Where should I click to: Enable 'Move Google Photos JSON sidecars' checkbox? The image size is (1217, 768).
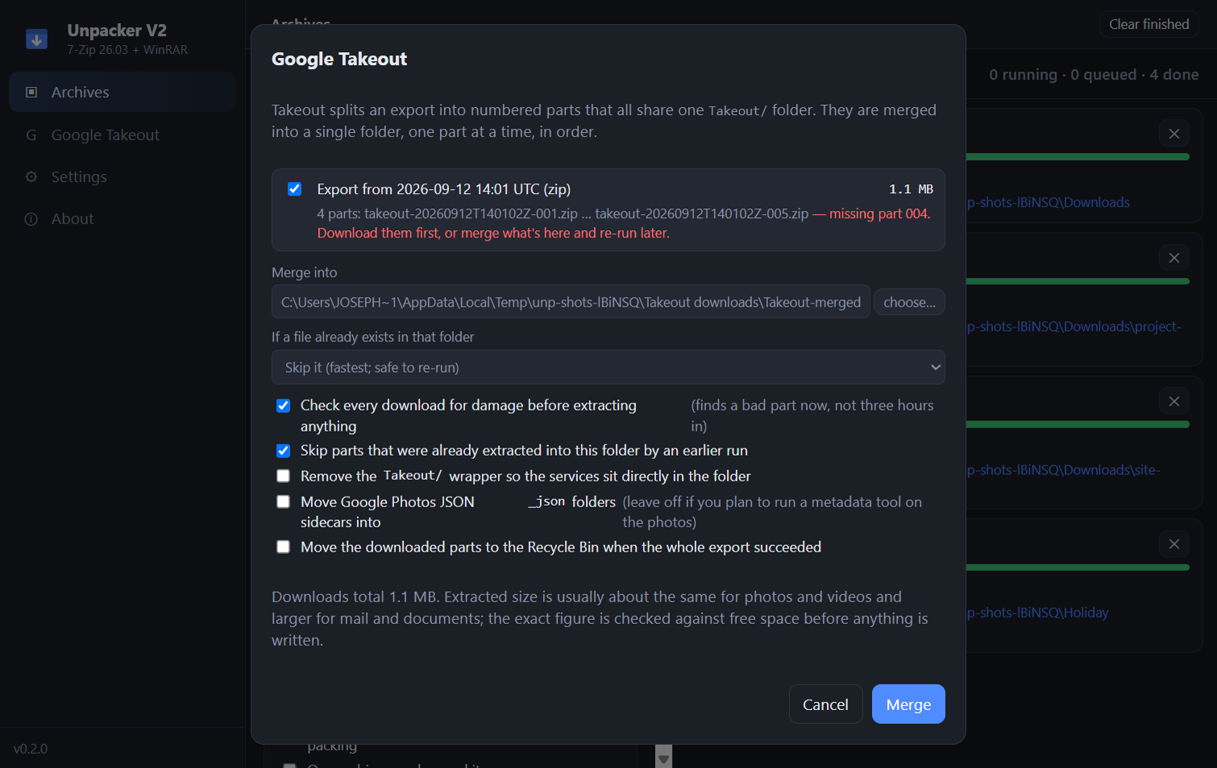click(283, 502)
